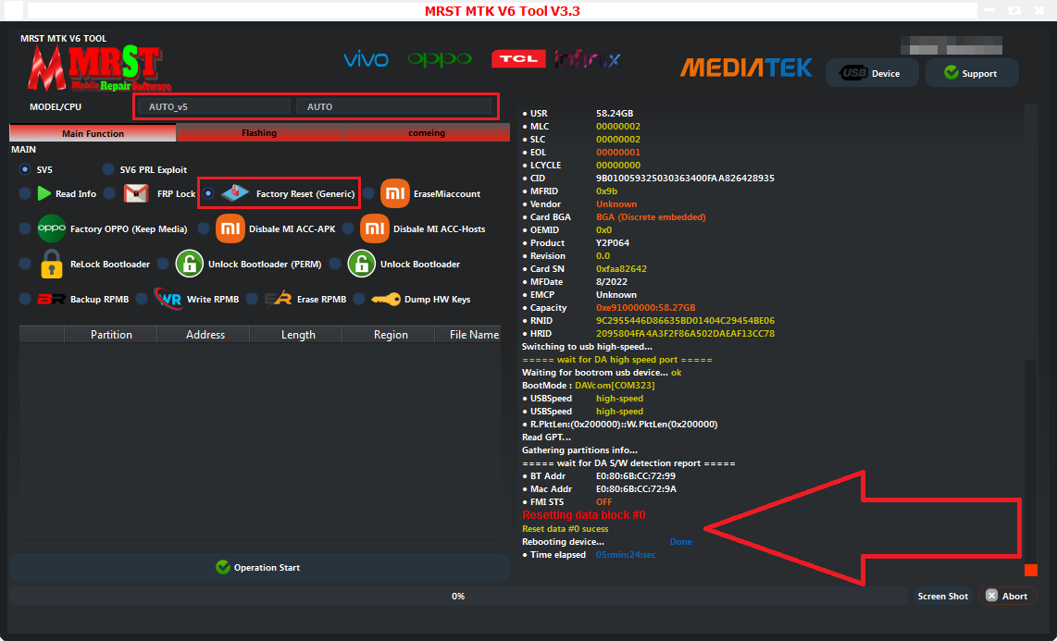
Task: Click the MediaTek logo
Action: click(746, 68)
